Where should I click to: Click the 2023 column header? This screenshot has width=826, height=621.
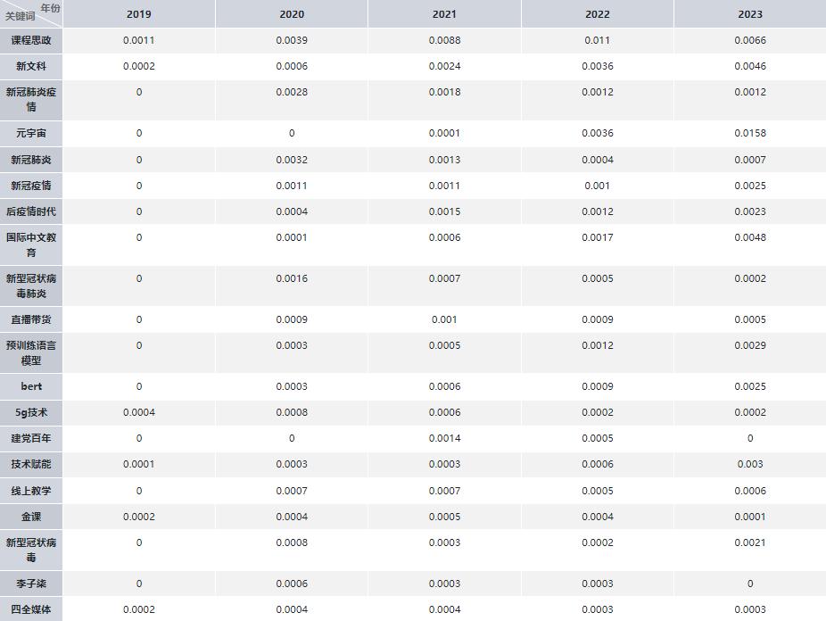[750, 14]
